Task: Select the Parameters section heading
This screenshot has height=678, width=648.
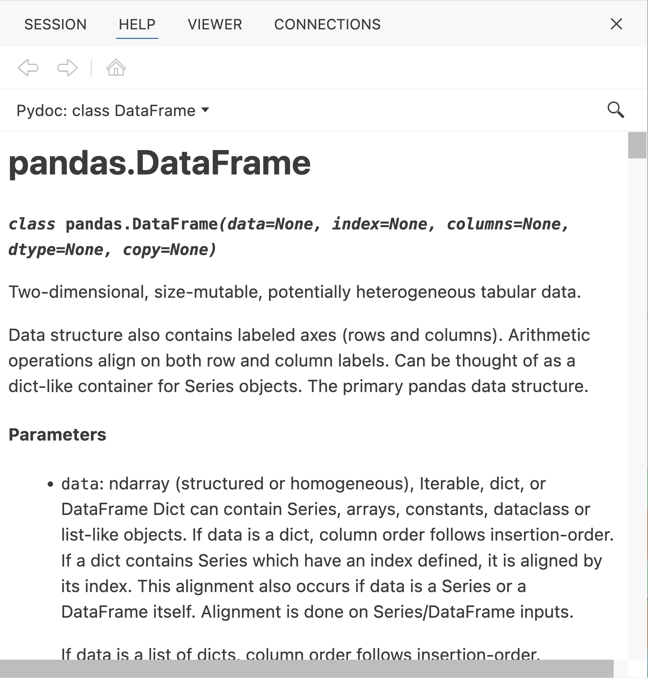Action: coord(58,434)
